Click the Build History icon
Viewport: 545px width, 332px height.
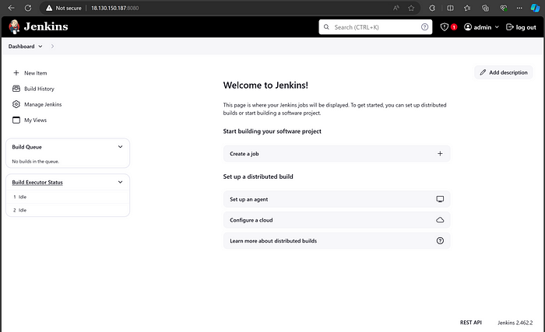pos(16,89)
